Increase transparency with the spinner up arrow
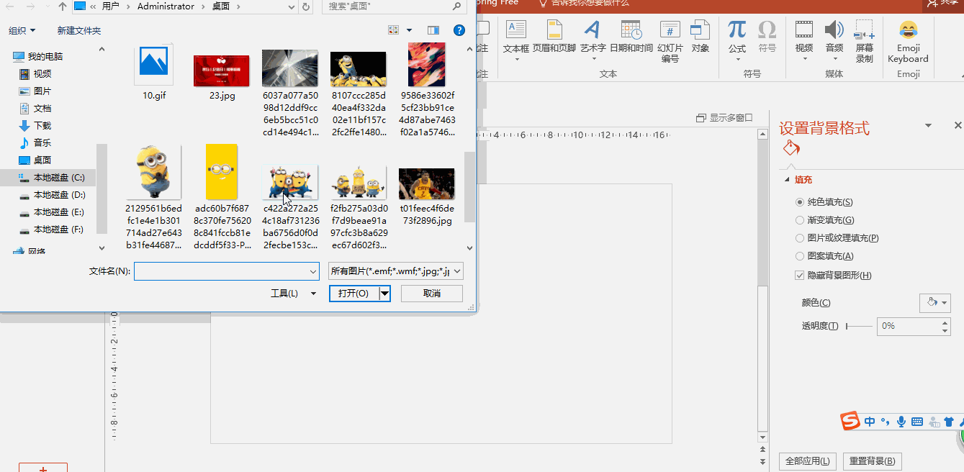Screen dimensions: 964x472 pyautogui.click(x=945, y=322)
